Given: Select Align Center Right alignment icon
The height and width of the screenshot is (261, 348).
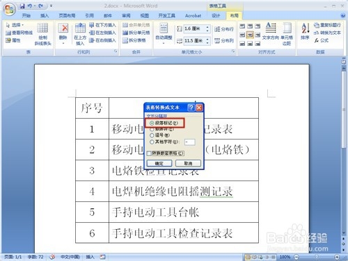Looking at the screenshot, I should [258, 35].
